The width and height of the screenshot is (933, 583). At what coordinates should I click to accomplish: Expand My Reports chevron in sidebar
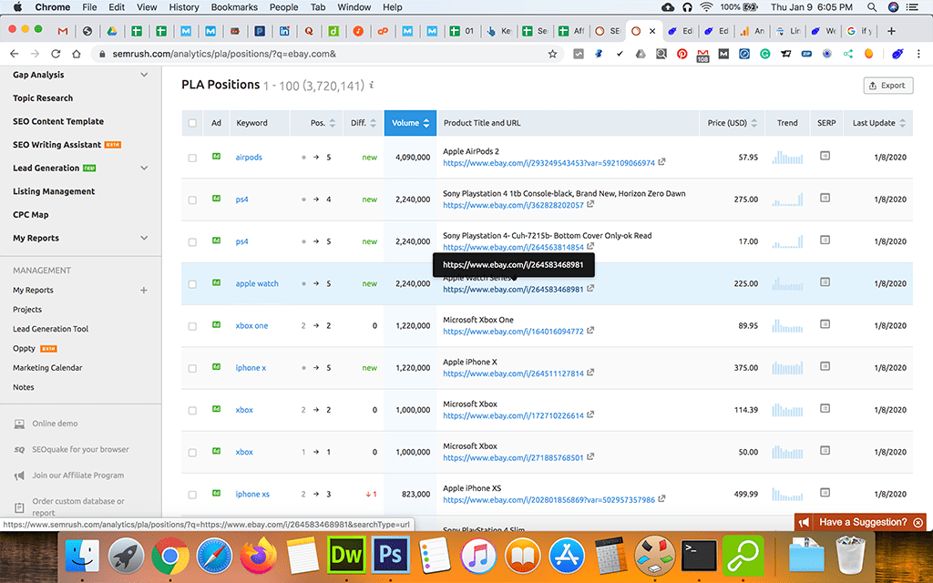(143, 238)
